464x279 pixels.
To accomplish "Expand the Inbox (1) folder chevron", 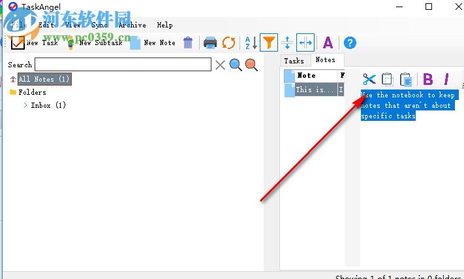I will [x=25, y=105].
